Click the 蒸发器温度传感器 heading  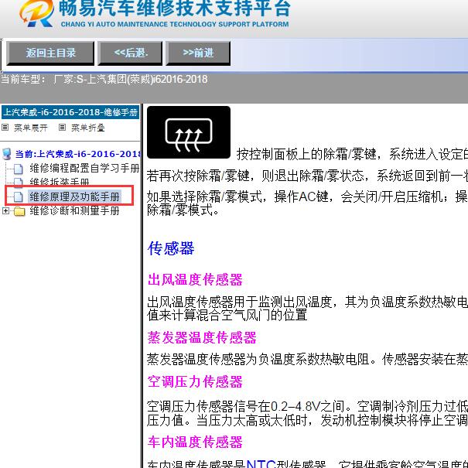coord(202,337)
